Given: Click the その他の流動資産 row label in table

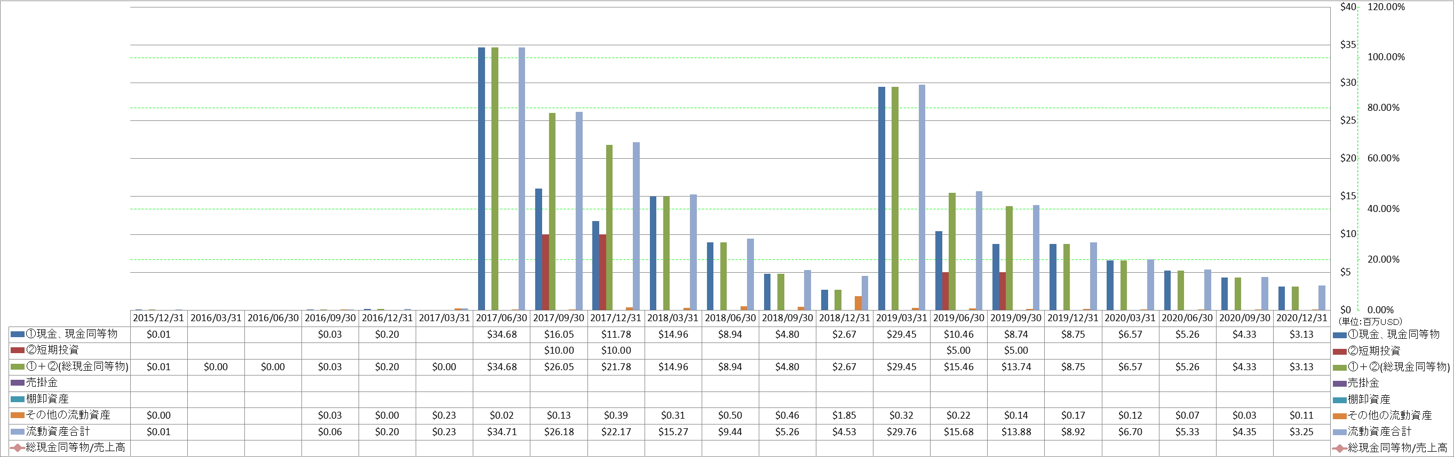Looking at the screenshot, I should click(x=68, y=415).
